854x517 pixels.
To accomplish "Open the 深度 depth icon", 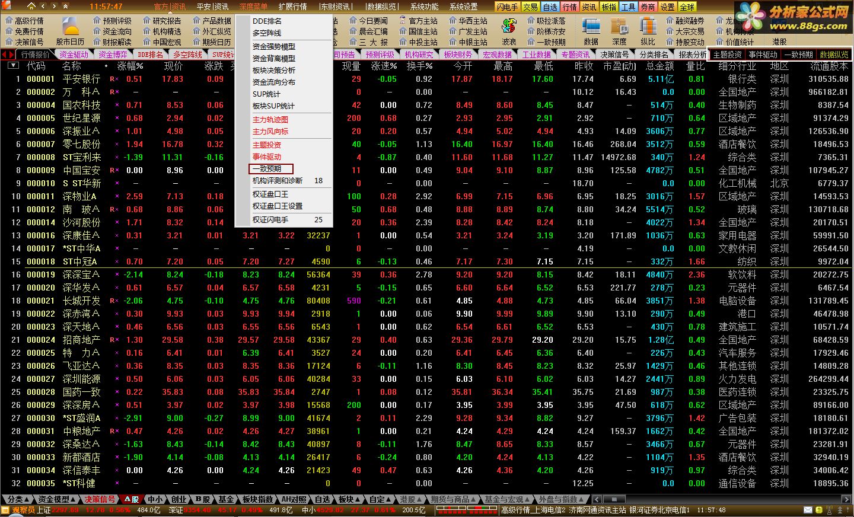I will pos(619,31).
